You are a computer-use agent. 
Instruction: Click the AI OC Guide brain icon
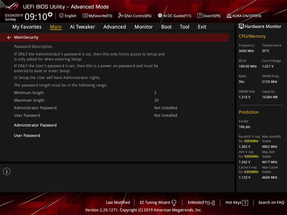pos(160,16)
